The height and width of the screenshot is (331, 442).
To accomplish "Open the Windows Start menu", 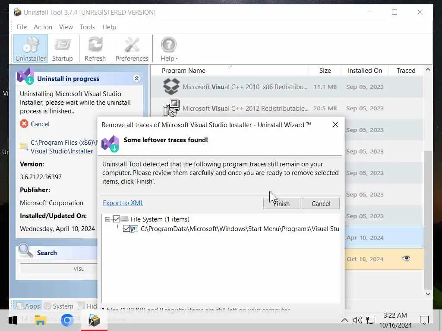I will [x=13, y=320].
